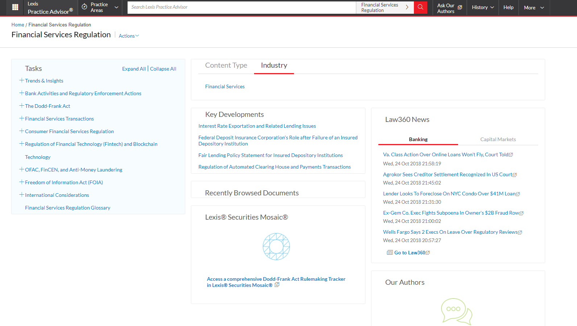Screen dimensions: 577x326
Task: Open the More menu
Action: (x=534, y=8)
